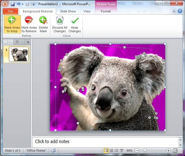
Task: Click the top-left corner handle of the picture
Action: point(55,44)
